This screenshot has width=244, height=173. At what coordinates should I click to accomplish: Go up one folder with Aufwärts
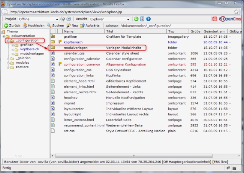tap(90, 25)
